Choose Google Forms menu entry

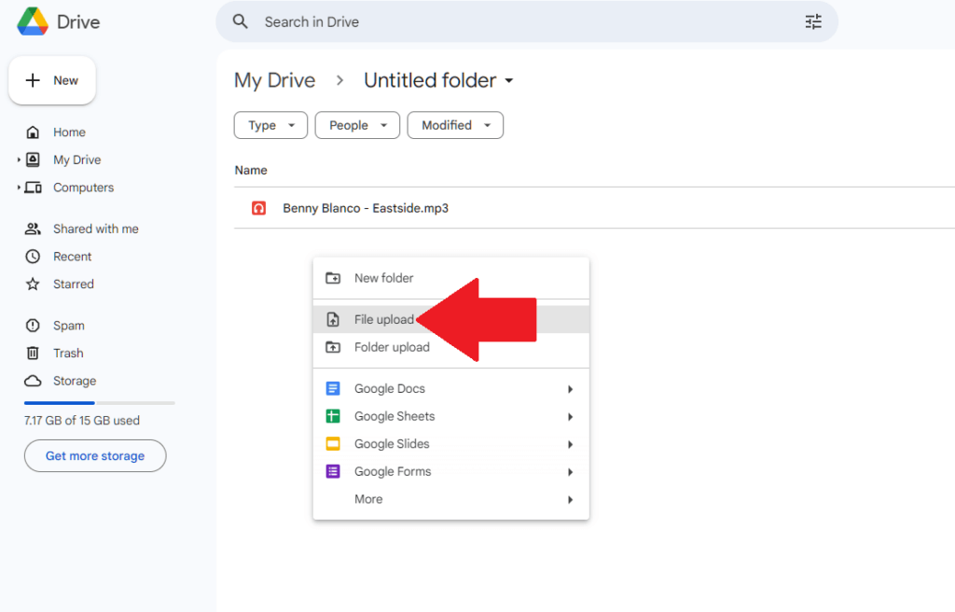coord(450,471)
